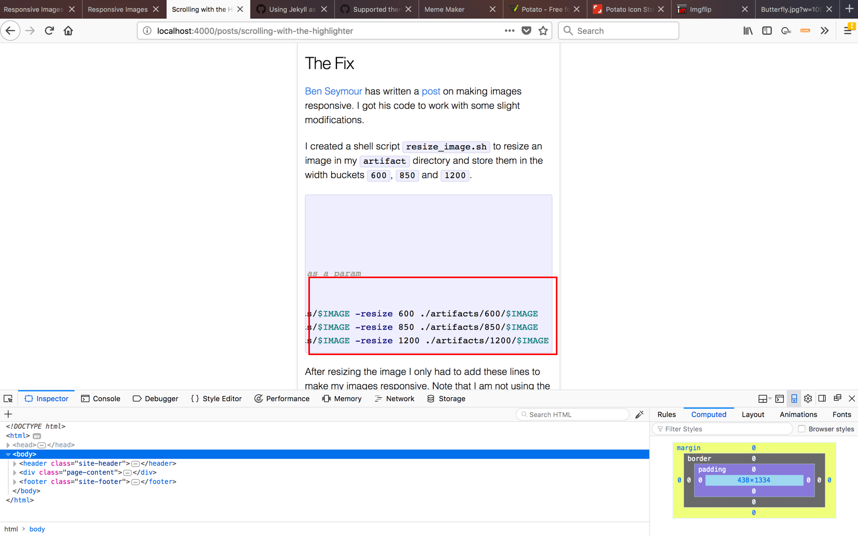This screenshot has height=536, width=858.
Task: Dock devtools to side of browser window
Action: pos(822,399)
